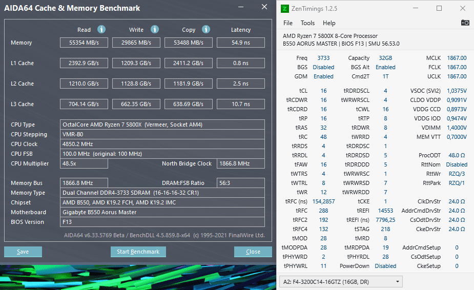Take a ZenTimings screenshot with camera icon
The height and width of the screenshot is (290, 474).
(465, 23)
